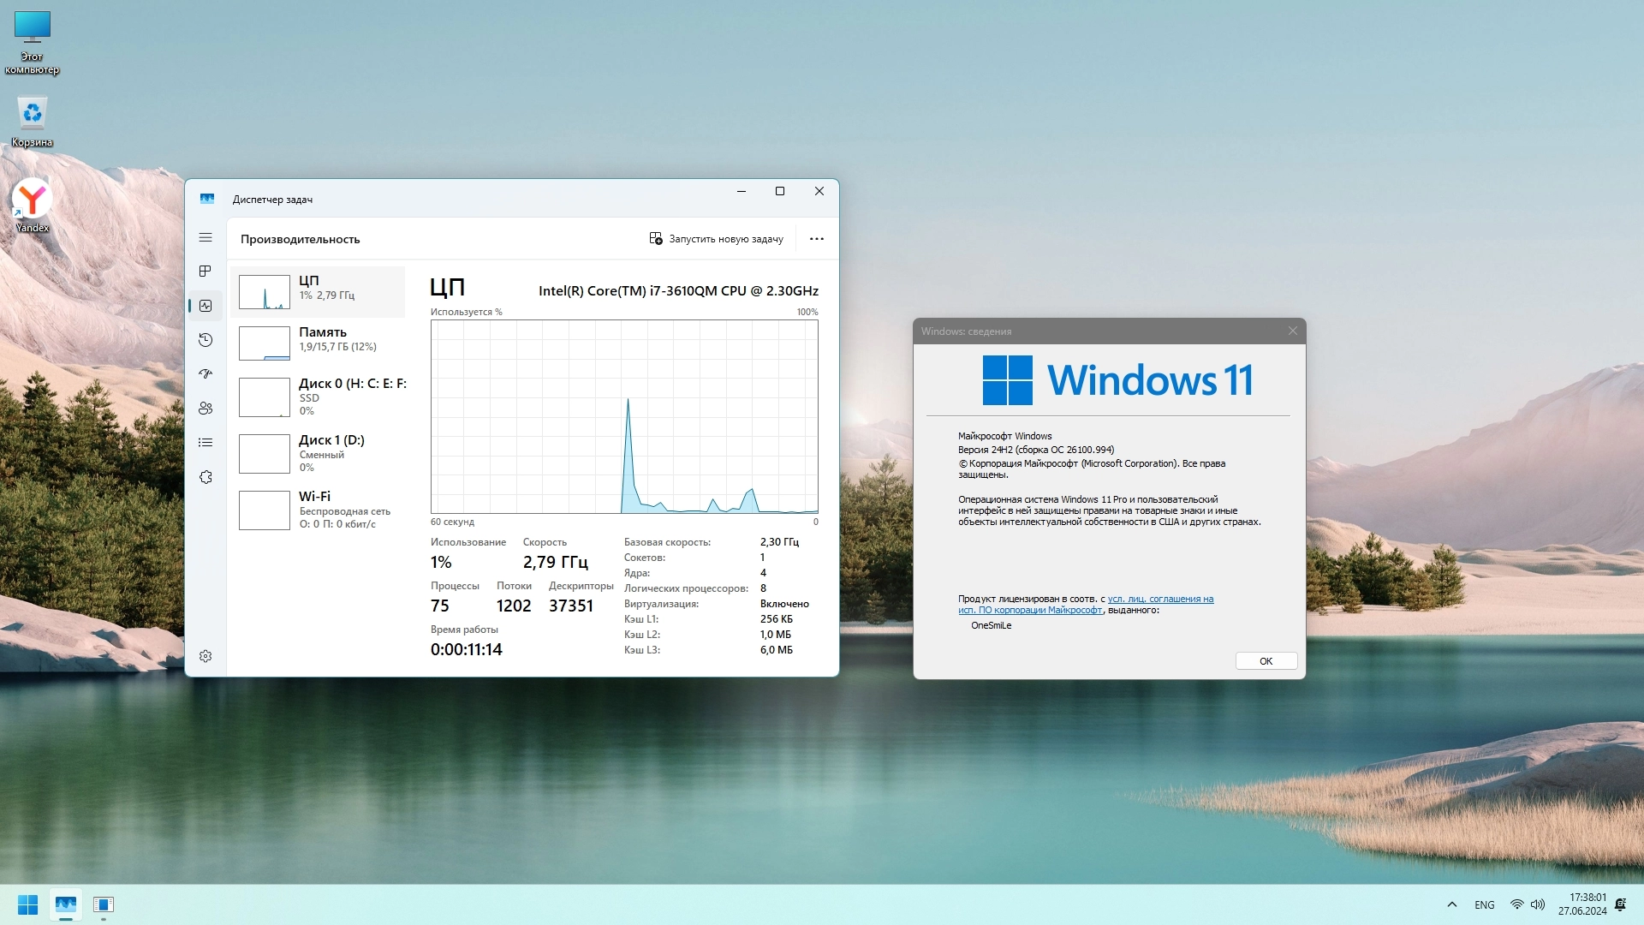Open the Windows Start button

tap(27, 904)
